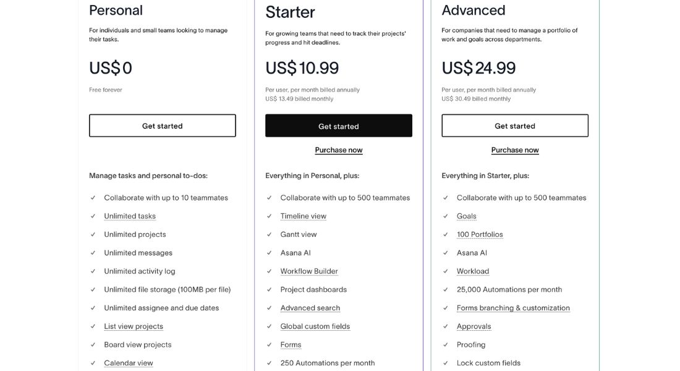Click the Timeline view feature link
This screenshot has width=680, height=371.
(x=303, y=216)
